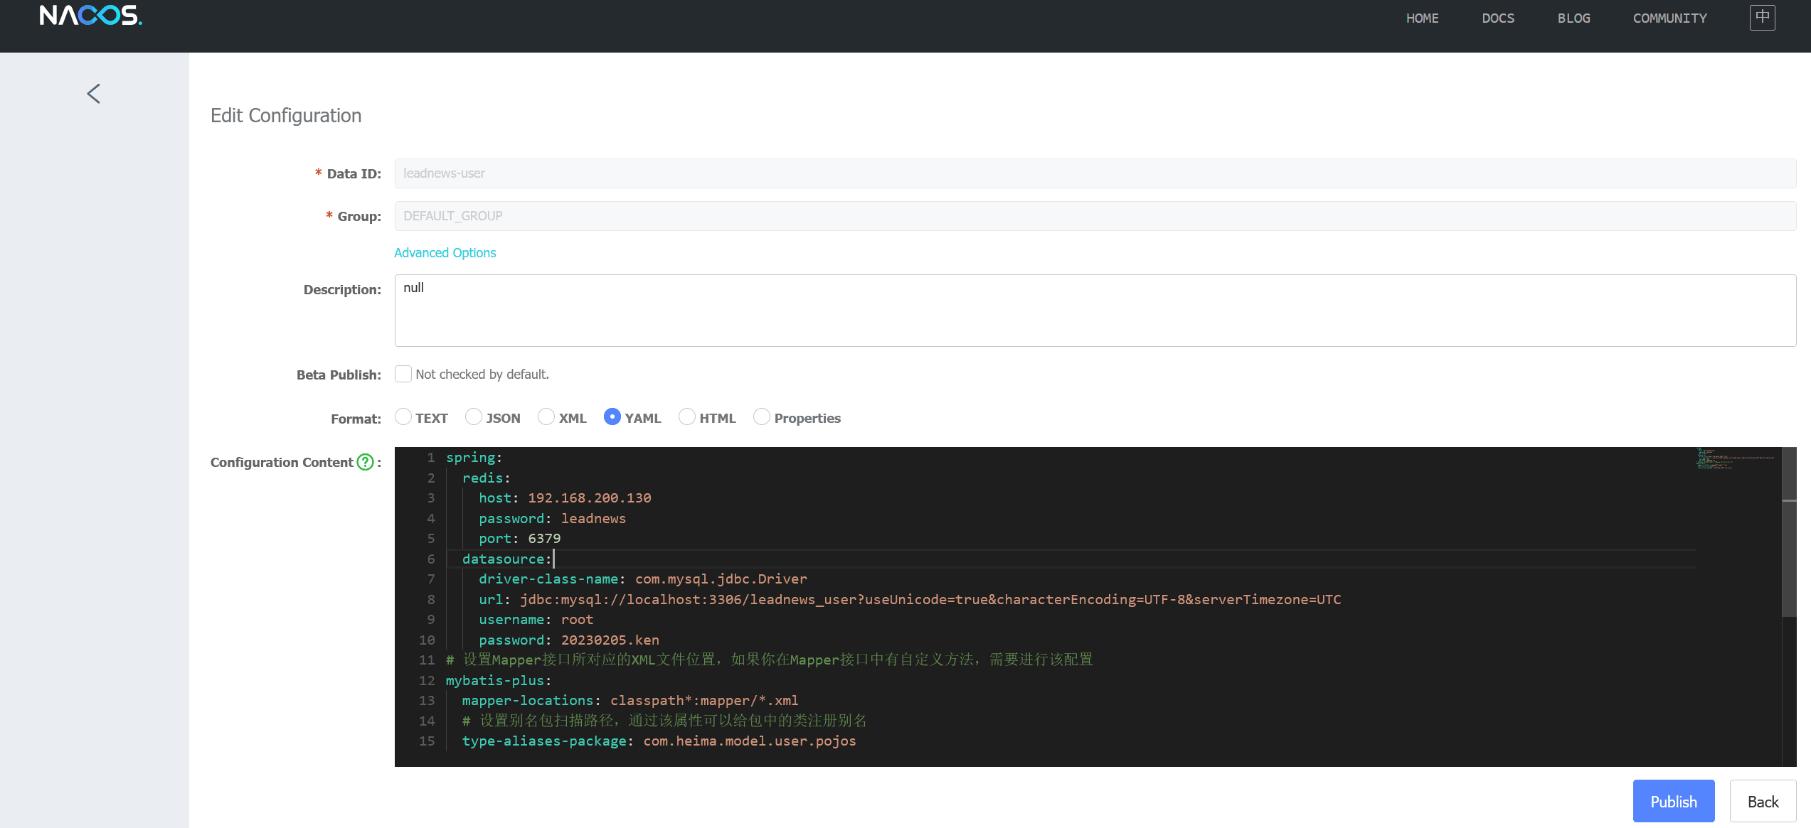The height and width of the screenshot is (828, 1811).
Task: Switch language with the 中 icon
Action: (x=1762, y=17)
